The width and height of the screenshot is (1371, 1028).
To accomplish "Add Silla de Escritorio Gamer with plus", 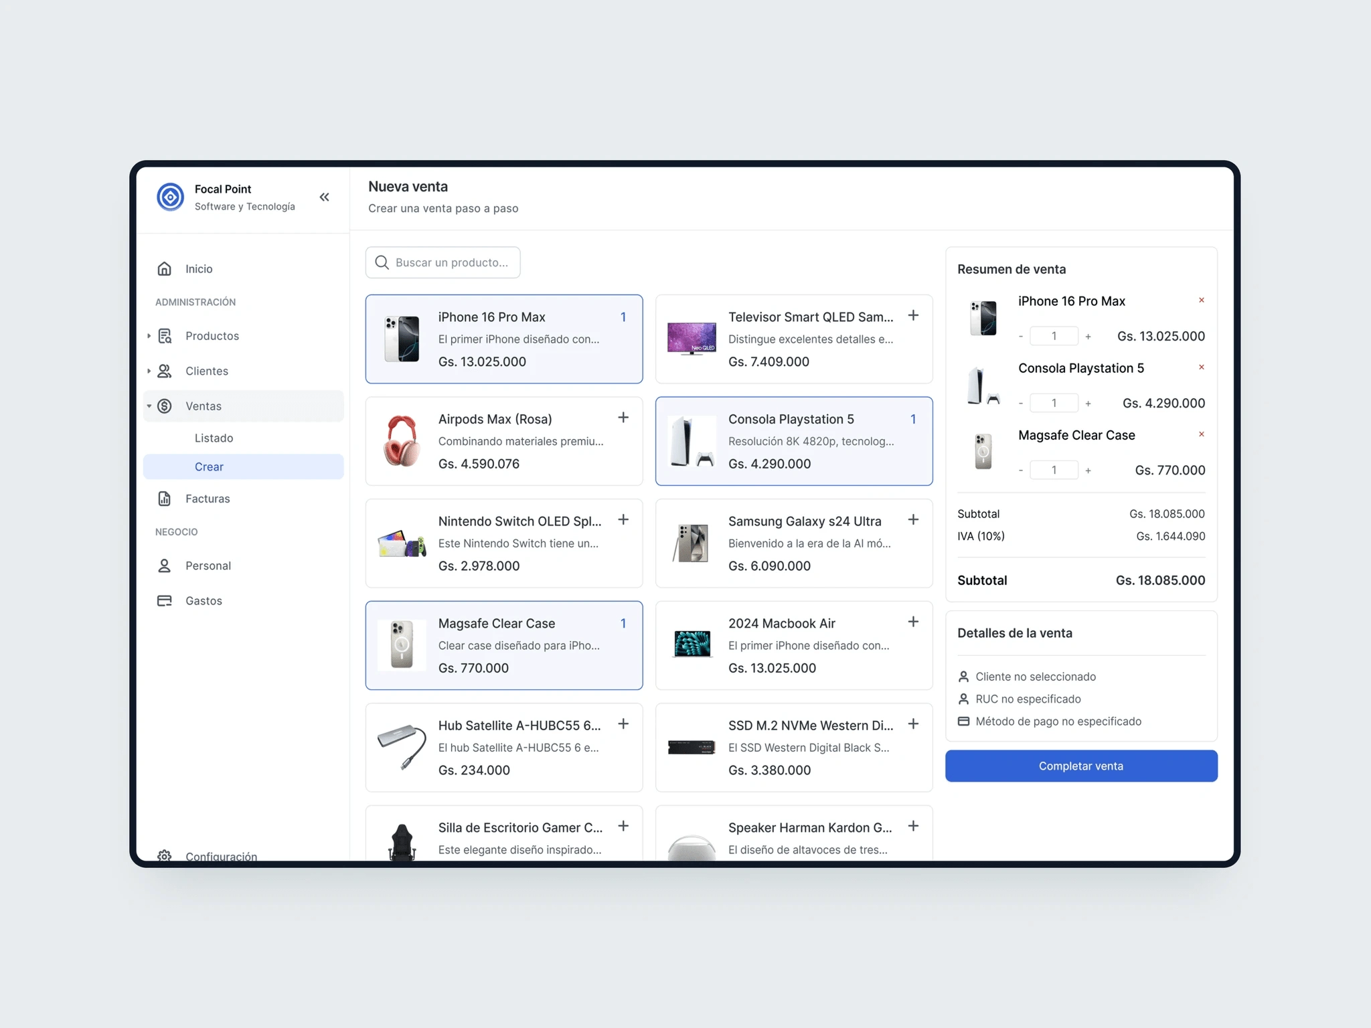I will [623, 826].
